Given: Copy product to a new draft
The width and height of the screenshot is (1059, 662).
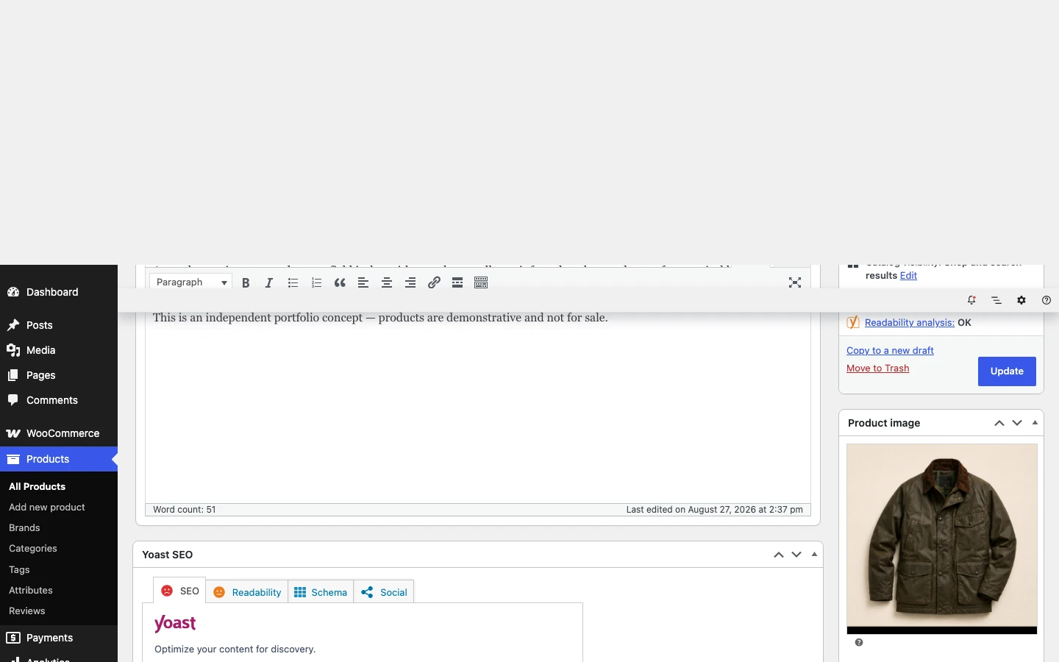Looking at the screenshot, I should (890, 350).
